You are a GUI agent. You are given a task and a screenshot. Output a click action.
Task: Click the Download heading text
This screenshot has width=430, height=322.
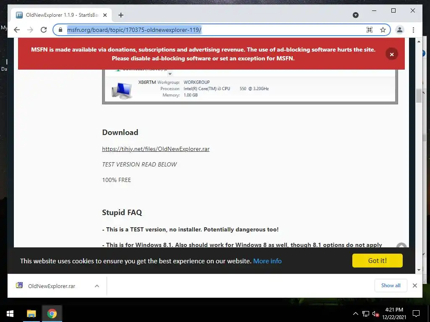(x=120, y=132)
